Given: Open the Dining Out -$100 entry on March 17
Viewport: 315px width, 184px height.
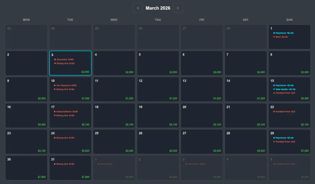Looking at the screenshot, I should 64,116.
